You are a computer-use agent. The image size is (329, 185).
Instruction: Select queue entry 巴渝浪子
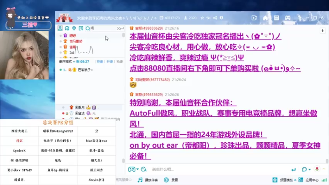click(x=85, y=69)
